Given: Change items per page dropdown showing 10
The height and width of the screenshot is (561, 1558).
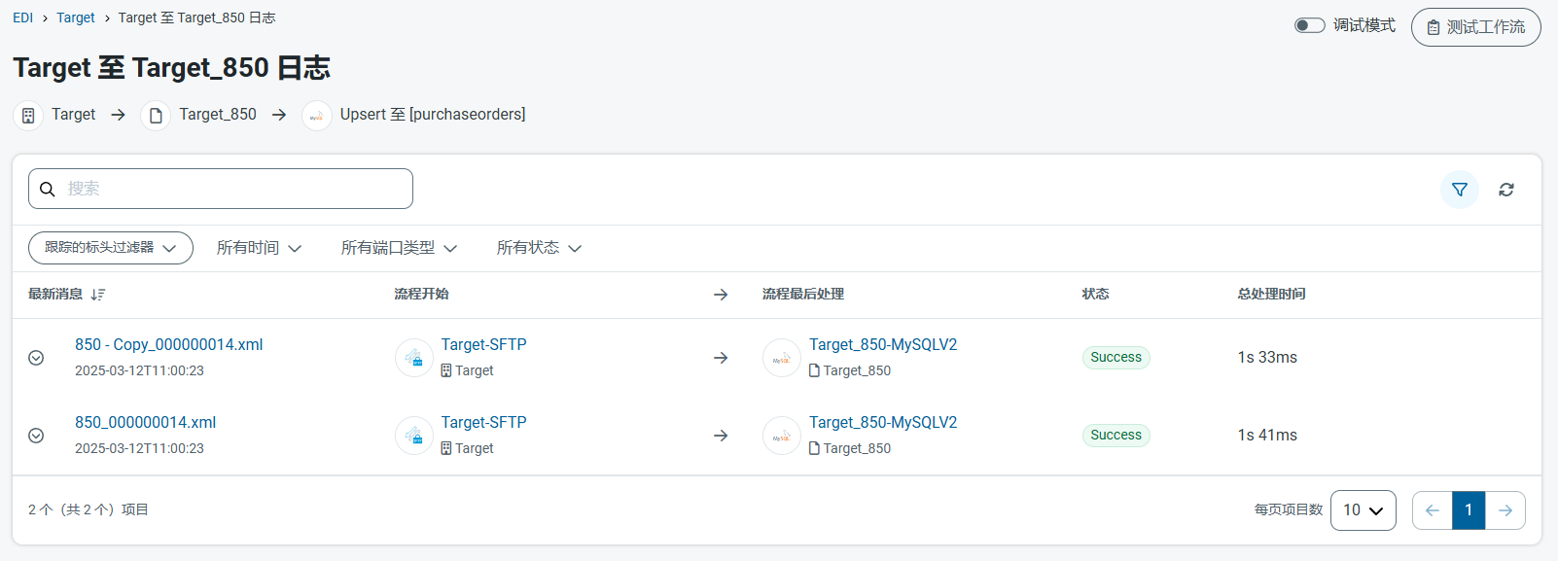Looking at the screenshot, I should click(x=1363, y=510).
